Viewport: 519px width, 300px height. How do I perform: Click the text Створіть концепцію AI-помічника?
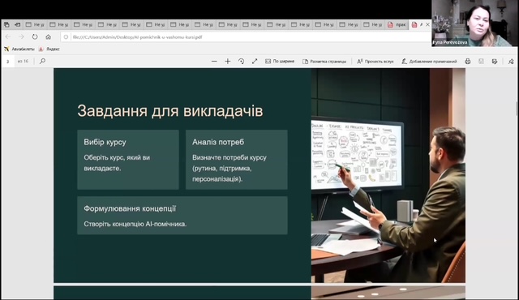(135, 224)
